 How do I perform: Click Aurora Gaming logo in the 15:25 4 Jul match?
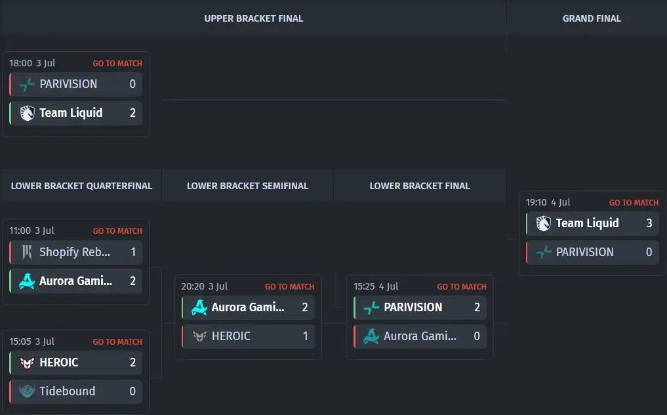pyautogui.click(x=371, y=336)
